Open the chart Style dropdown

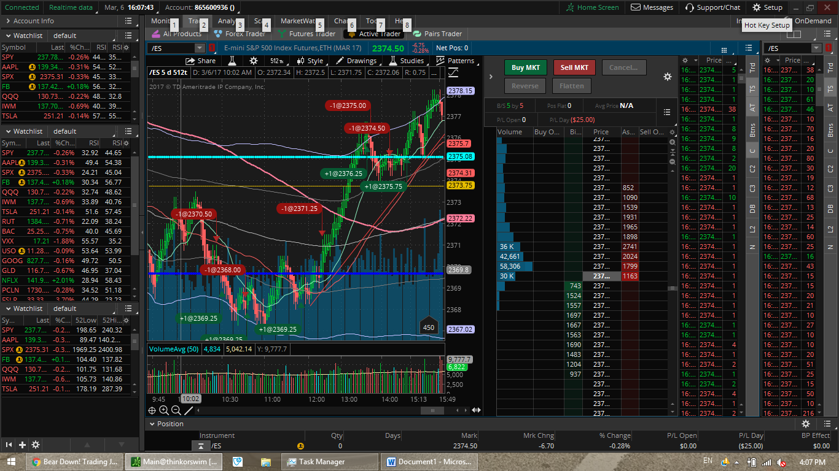coord(310,61)
